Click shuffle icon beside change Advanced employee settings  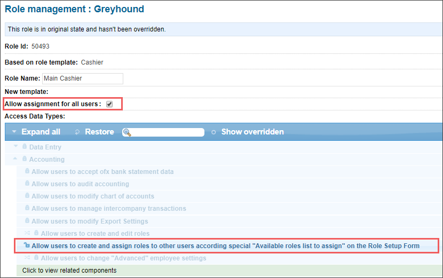[27, 257]
